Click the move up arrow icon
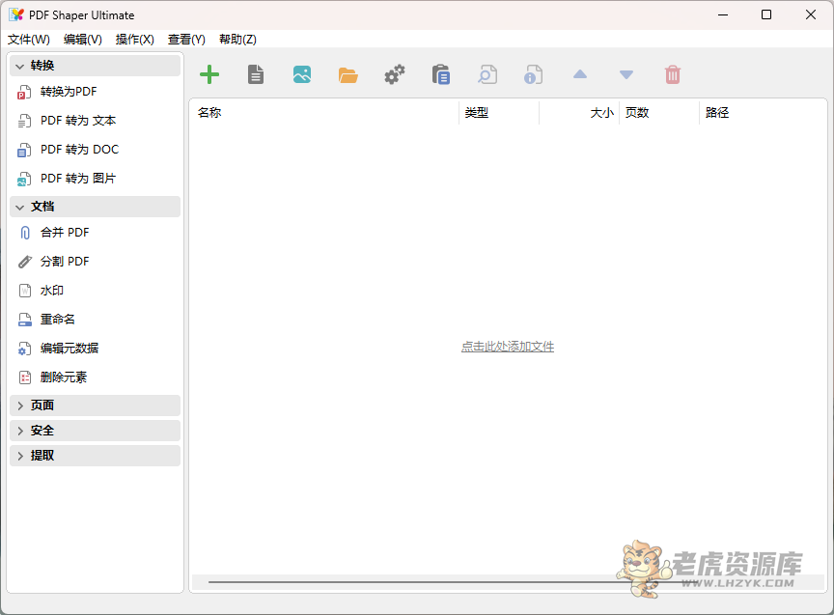The width and height of the screenshot is (834, 615). point(580,74)
